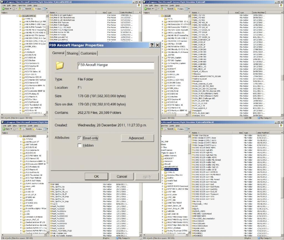Click the large folder icon in the Properties dialog

60,66
